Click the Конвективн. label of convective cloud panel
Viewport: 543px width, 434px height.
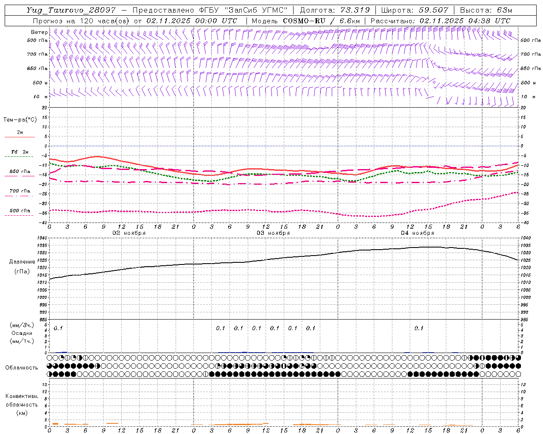pos(22,396)
